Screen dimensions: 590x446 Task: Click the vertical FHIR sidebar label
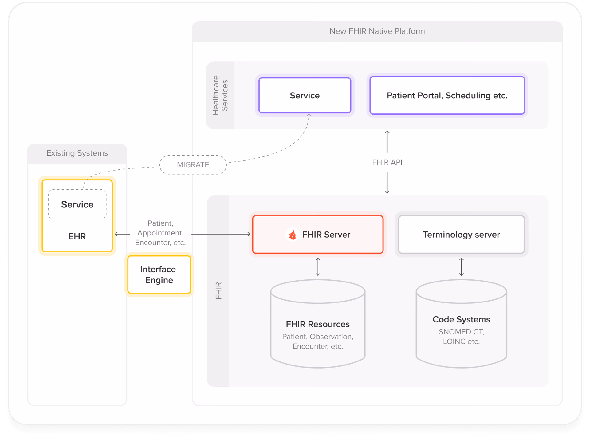point(218,291)
